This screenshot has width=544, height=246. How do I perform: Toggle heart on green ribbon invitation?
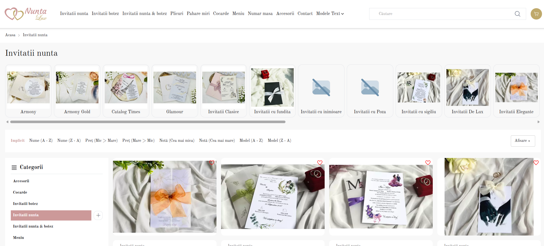point(320,163)
